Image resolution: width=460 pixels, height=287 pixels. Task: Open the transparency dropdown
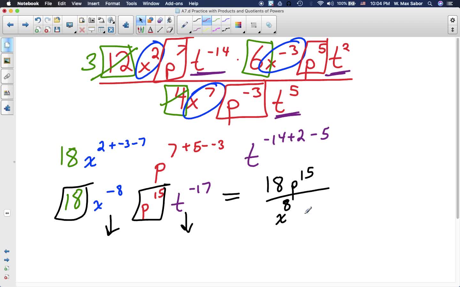pyautogui.click(x=269, y=25)
